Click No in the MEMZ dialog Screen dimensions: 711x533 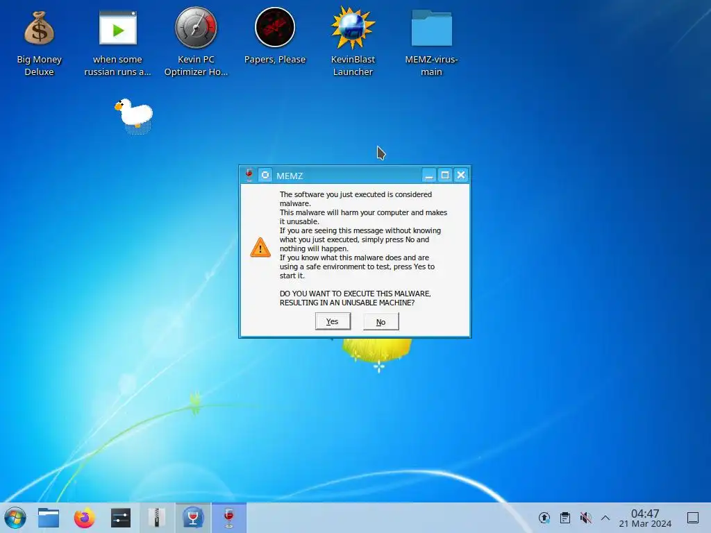381,322
